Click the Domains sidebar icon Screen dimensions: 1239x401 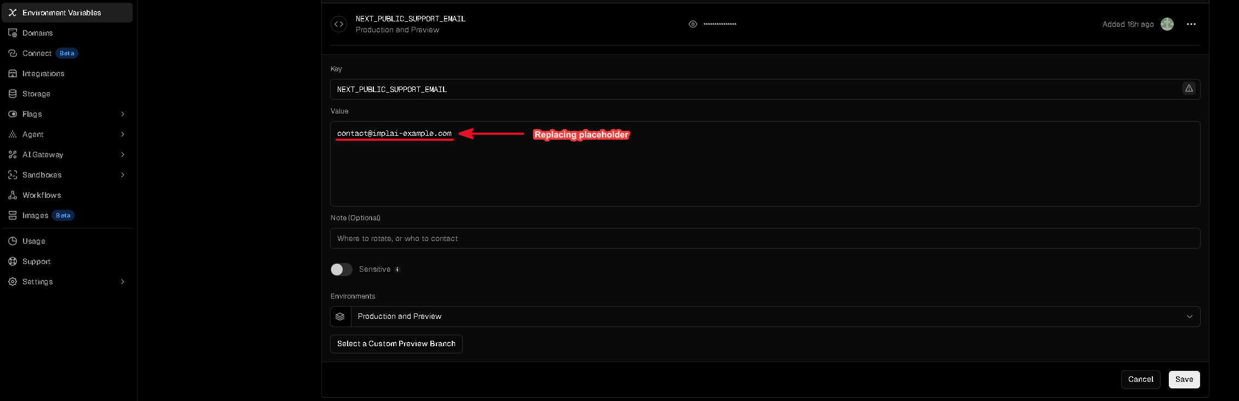click(x=13, y=33)
